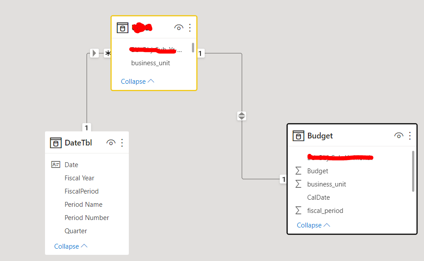The width and height of the screenshot is (424, 261).
Task: Click the bidirectional filter arrows on Budget relationship
Action: pos(241,116)
